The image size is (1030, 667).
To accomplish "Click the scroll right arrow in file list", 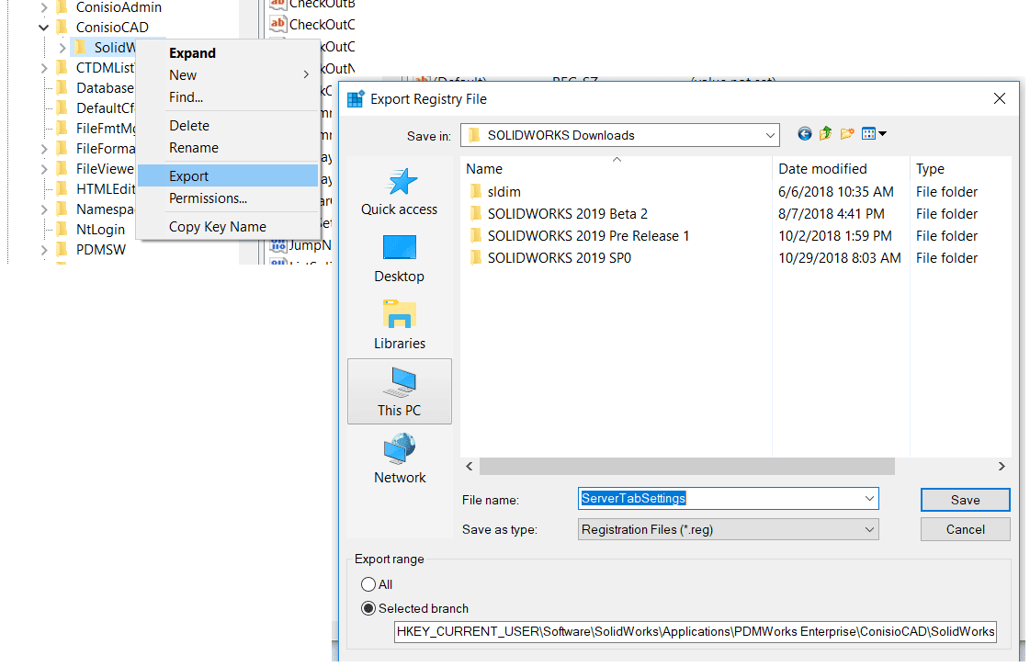I will tap(1002, 467).
